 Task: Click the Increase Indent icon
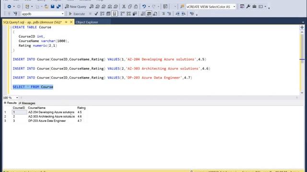pos(183,14)
